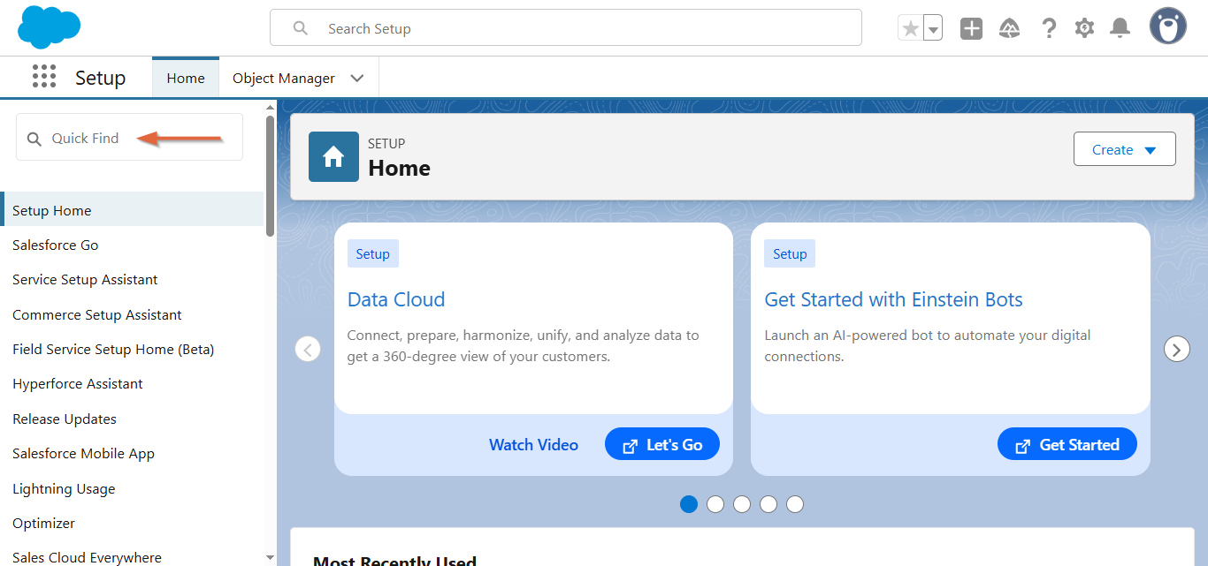The width and height of the screenshot is (1208, 566).
Task: Open the App Launcher grid icon
Action: click(x=44, y=77)
